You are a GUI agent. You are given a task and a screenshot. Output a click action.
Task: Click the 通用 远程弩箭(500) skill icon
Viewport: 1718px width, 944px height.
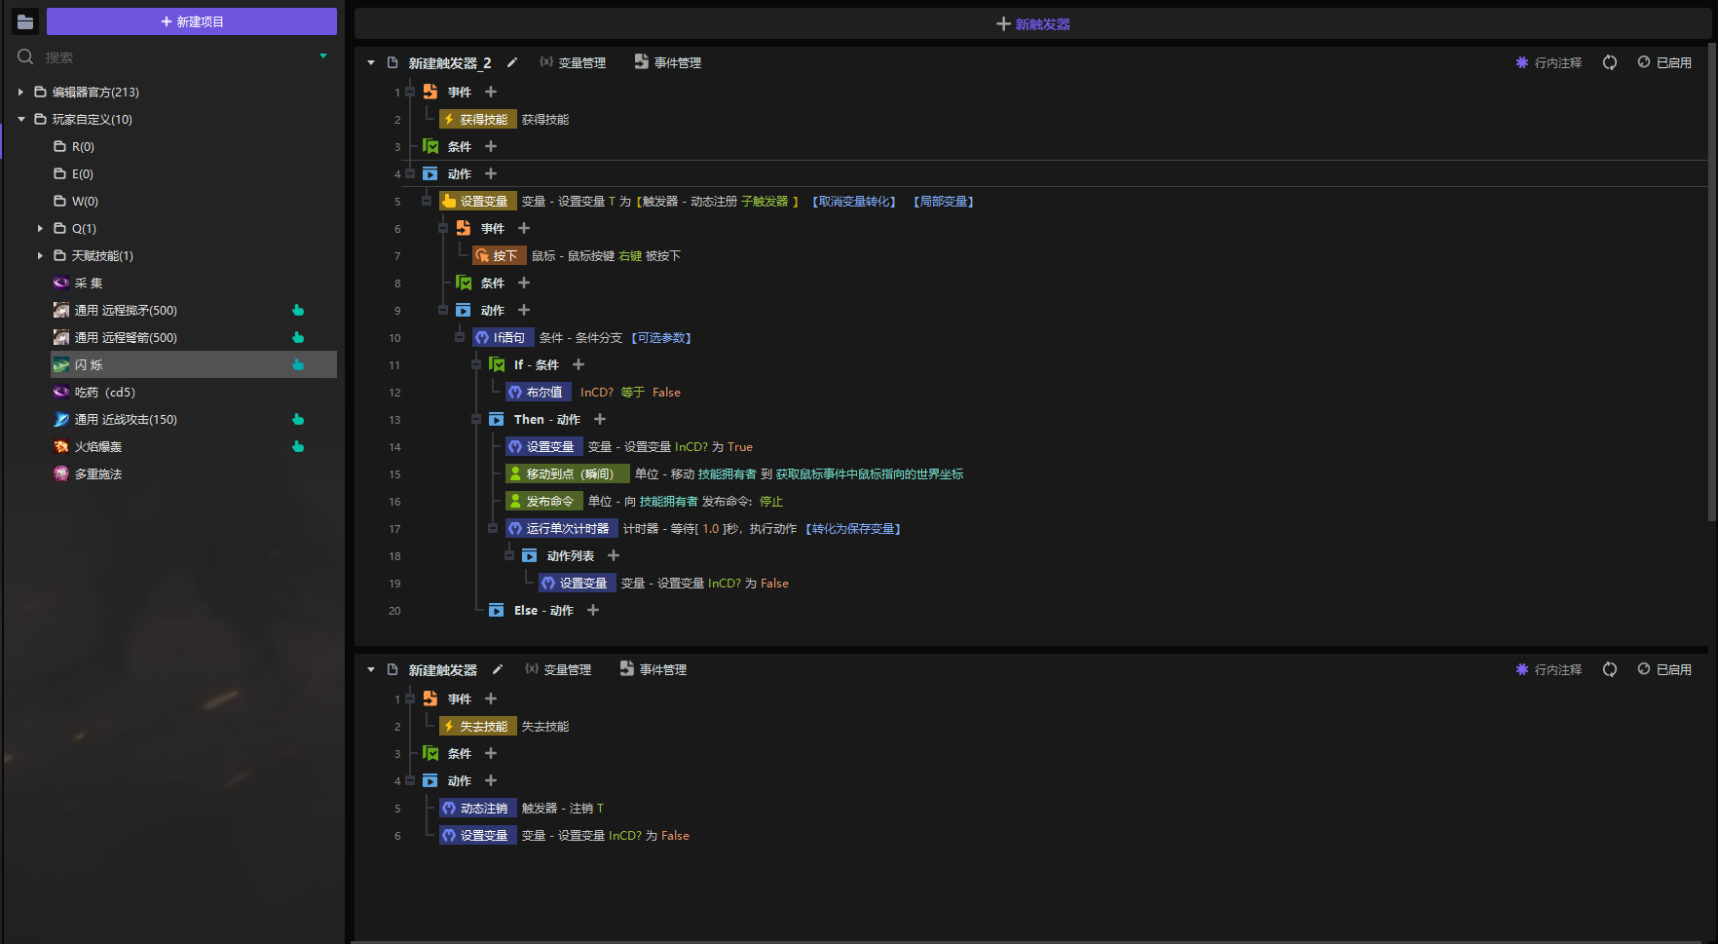click(61, 338)
